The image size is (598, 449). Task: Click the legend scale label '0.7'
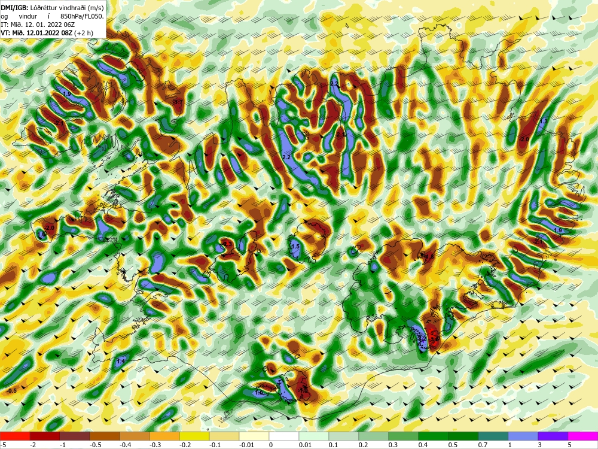(483, 445)
